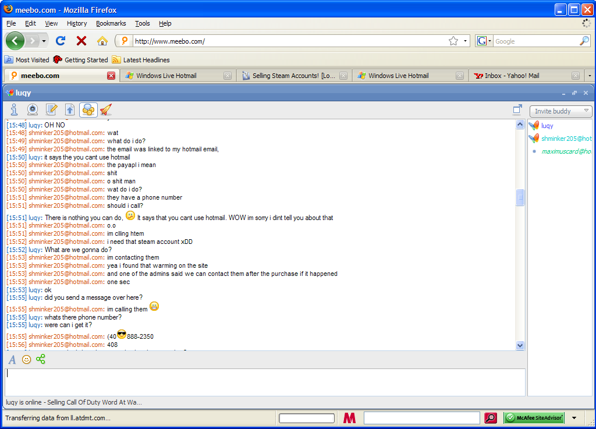Stop loading the page
Image resolution: width=596 pixels, height=429 pixels.
click(x=81, y=41)
